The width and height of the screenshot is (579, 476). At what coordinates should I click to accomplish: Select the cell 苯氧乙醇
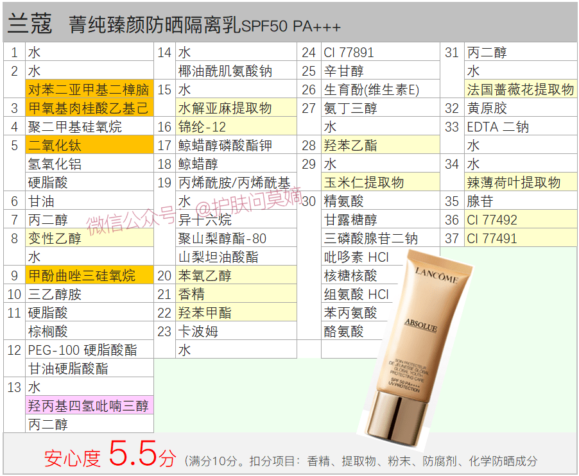236,275
